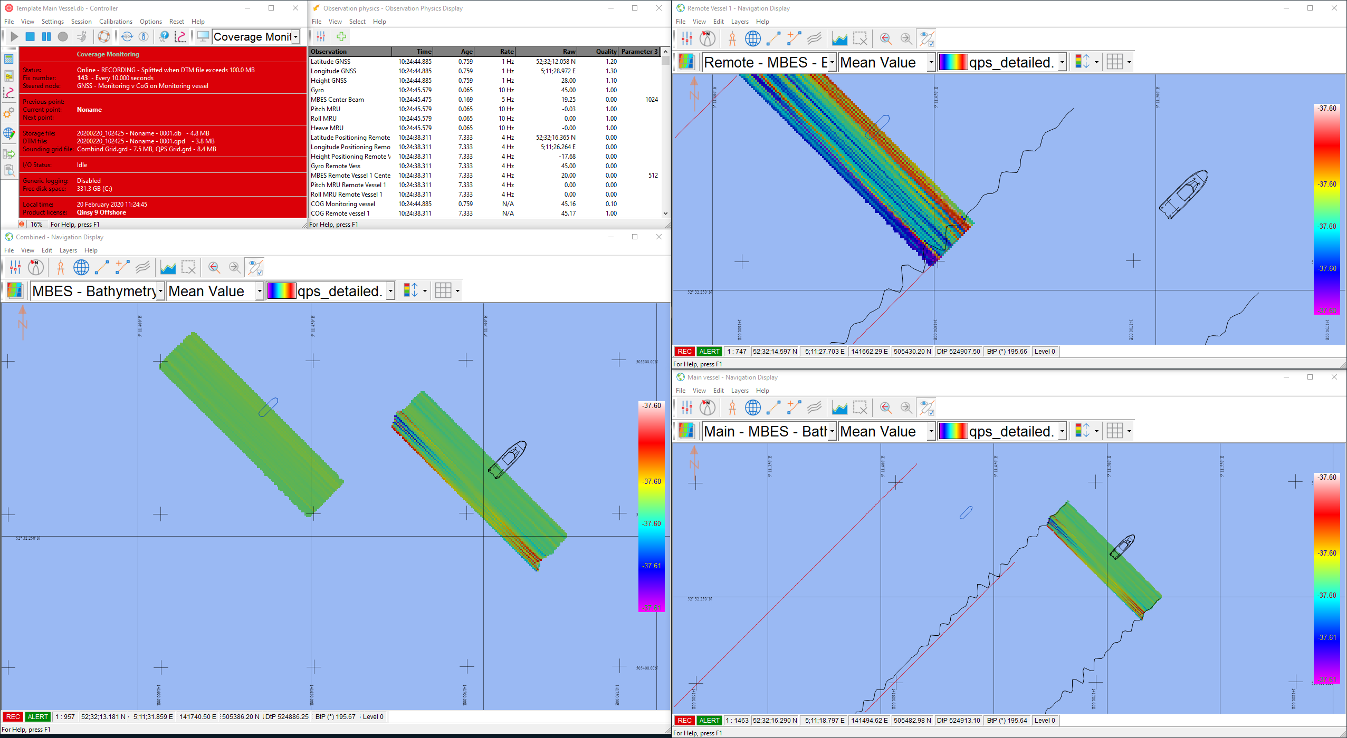Toggle grid layer icon in Main vessel display
1347x738 pixels.
pos(1114,431)
